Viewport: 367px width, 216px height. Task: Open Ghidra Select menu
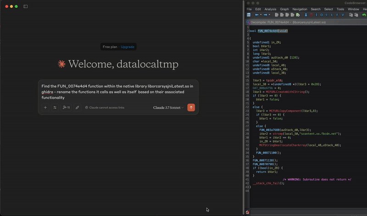[328, 9]
